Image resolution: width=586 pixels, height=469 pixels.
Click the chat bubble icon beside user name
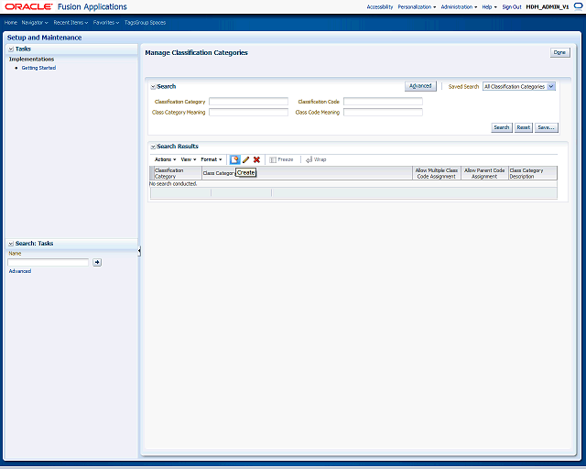578,6
